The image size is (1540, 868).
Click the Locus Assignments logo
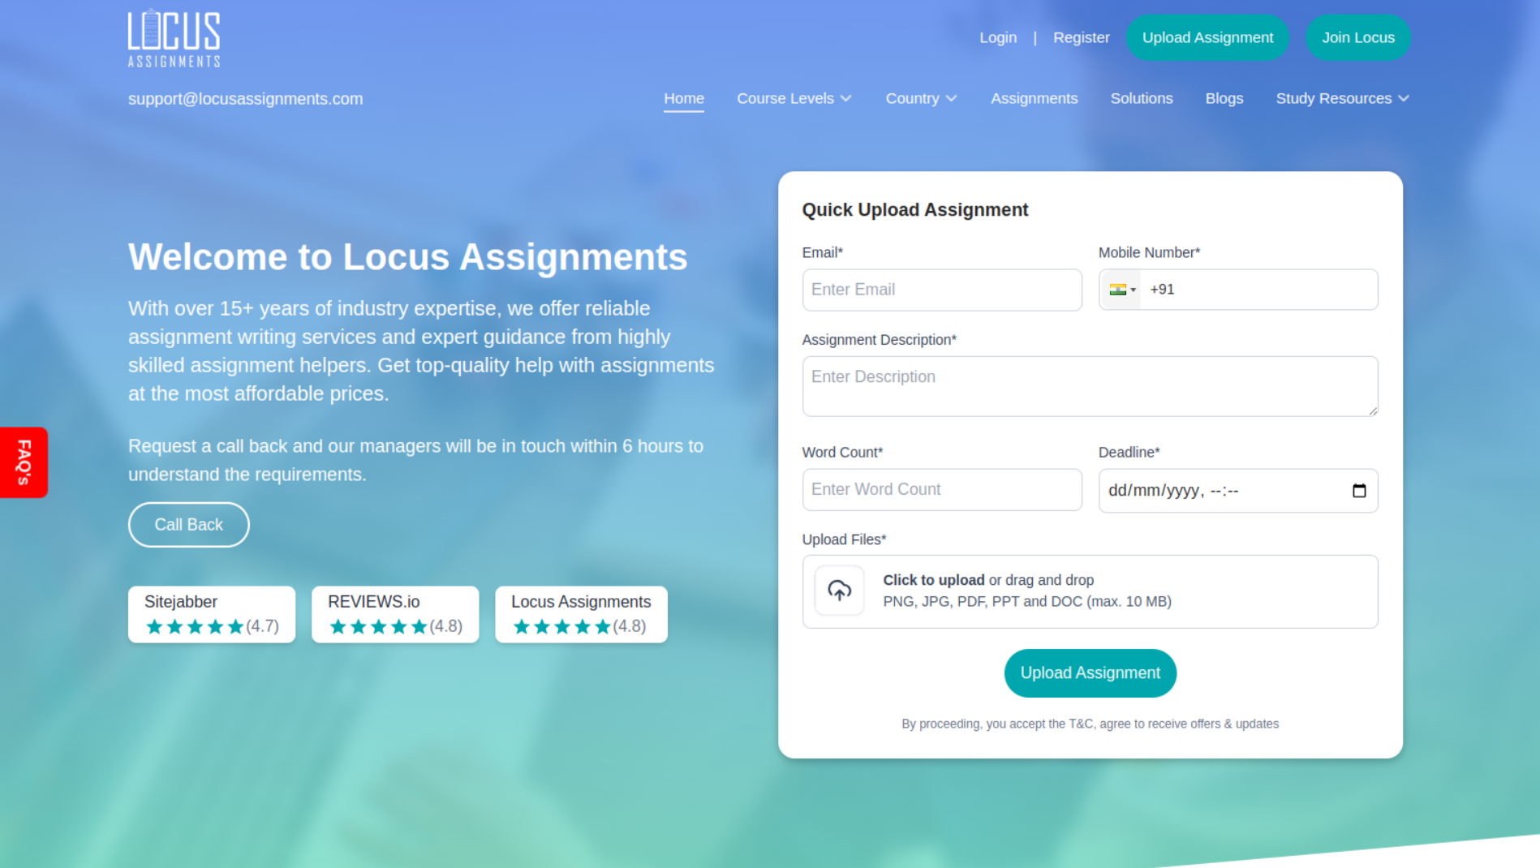pos(174,38)
